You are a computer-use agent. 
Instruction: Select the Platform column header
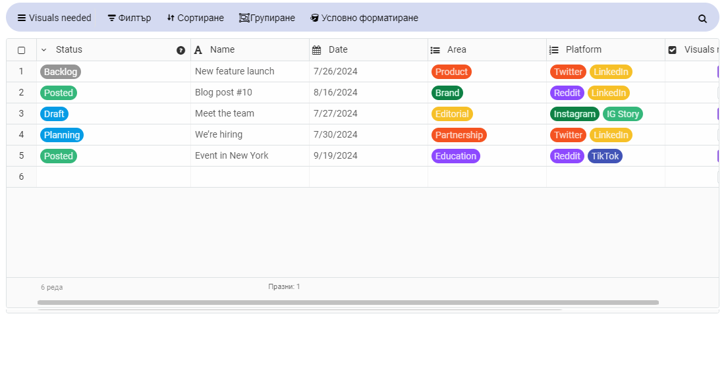[x=605, y=50]
